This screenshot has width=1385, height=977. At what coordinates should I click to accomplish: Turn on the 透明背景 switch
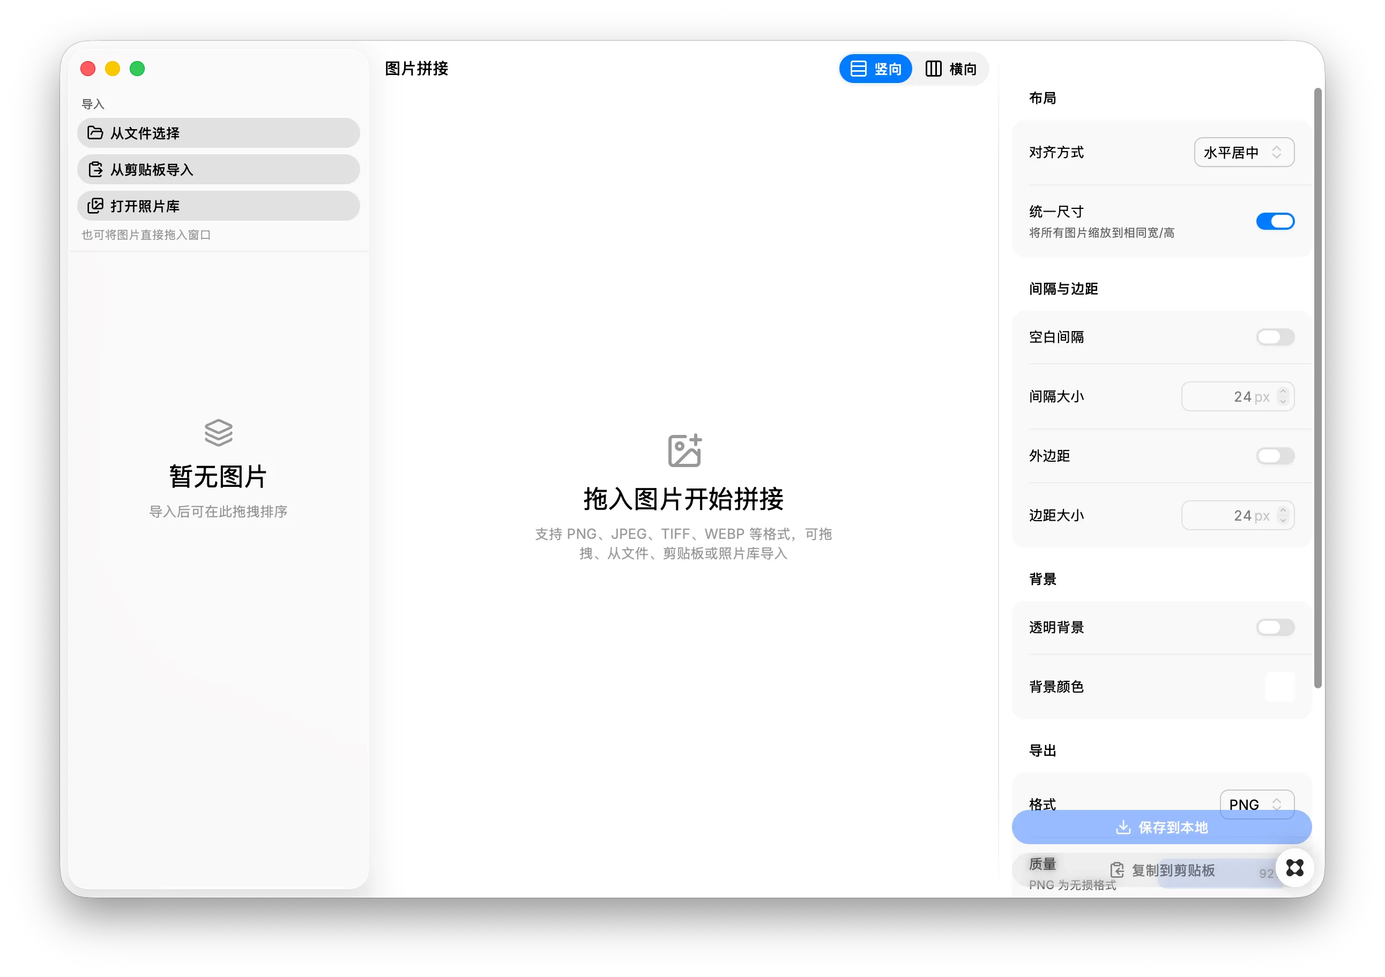1275,627
